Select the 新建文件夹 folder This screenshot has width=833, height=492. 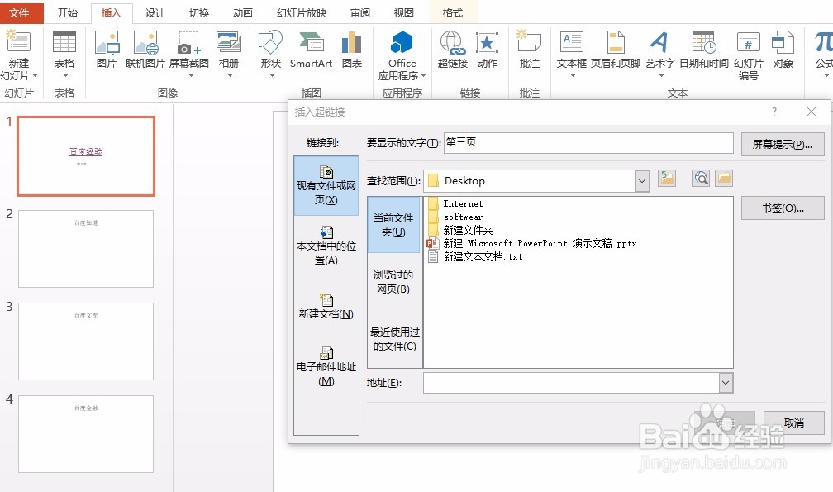pyautogui.click(x=460, y=230)
